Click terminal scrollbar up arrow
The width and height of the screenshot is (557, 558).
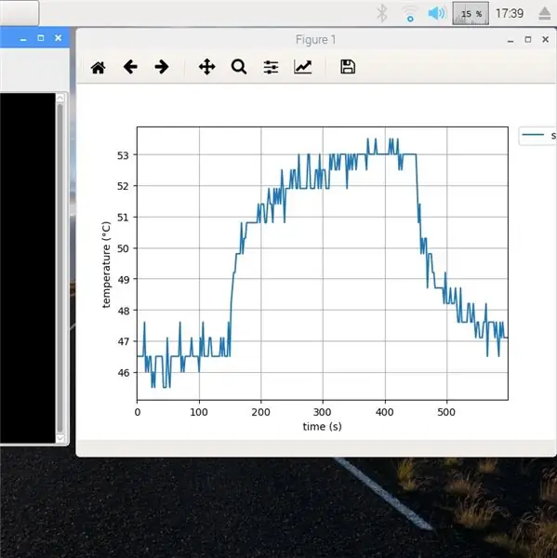coord(60,97)
